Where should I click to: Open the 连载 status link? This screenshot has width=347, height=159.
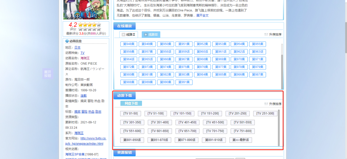pos(84,96)
